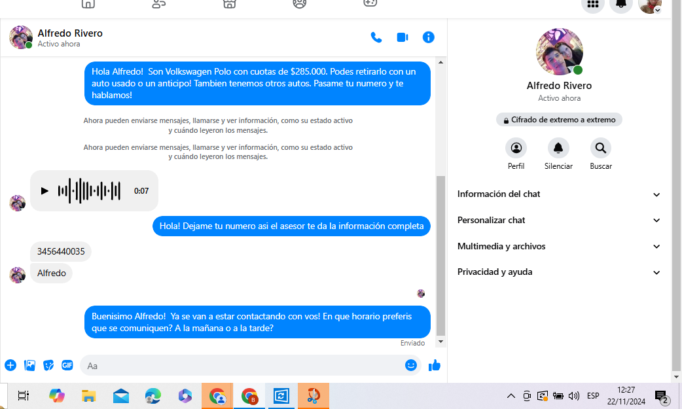Silence notifications with the Silenciar bell
This screenshot has height=409, width=682.
click(x=558, y=148)
